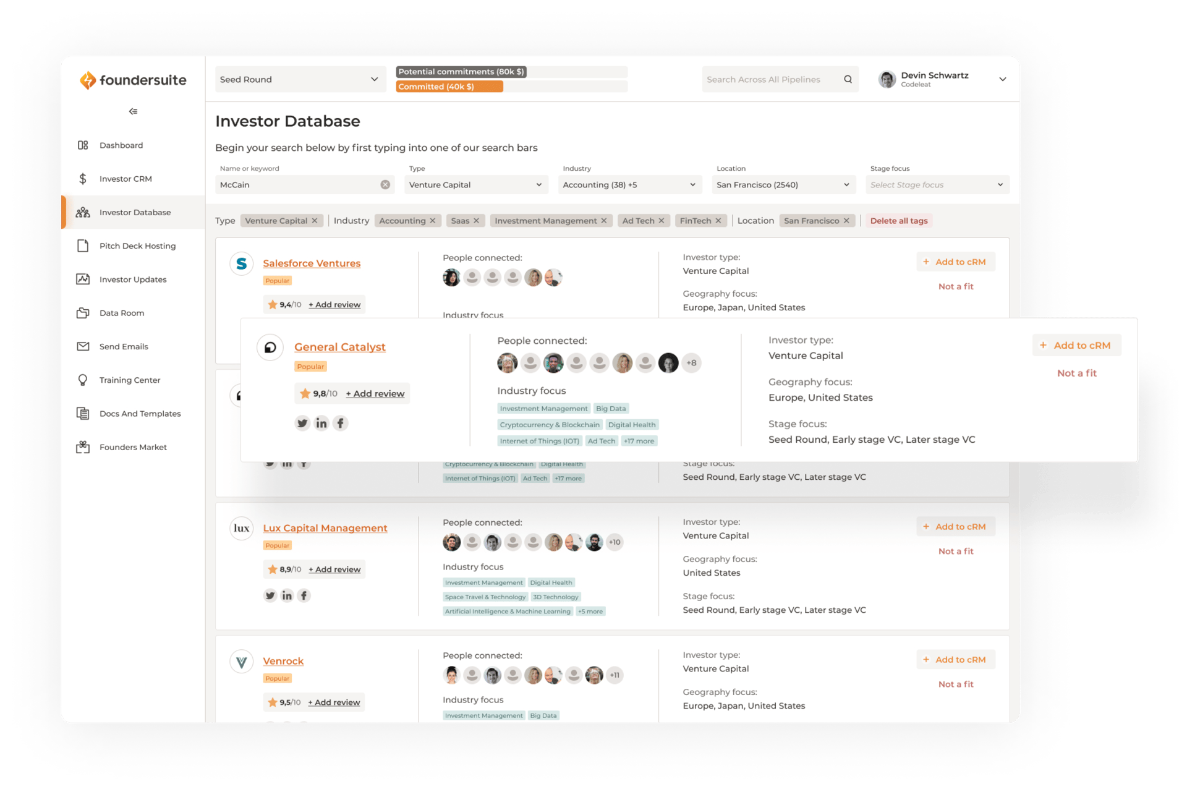Image resolution: width=1187 pixels, height=789 pixels.
Task: Mark Venrock as Not a fit
Action: 956,684
